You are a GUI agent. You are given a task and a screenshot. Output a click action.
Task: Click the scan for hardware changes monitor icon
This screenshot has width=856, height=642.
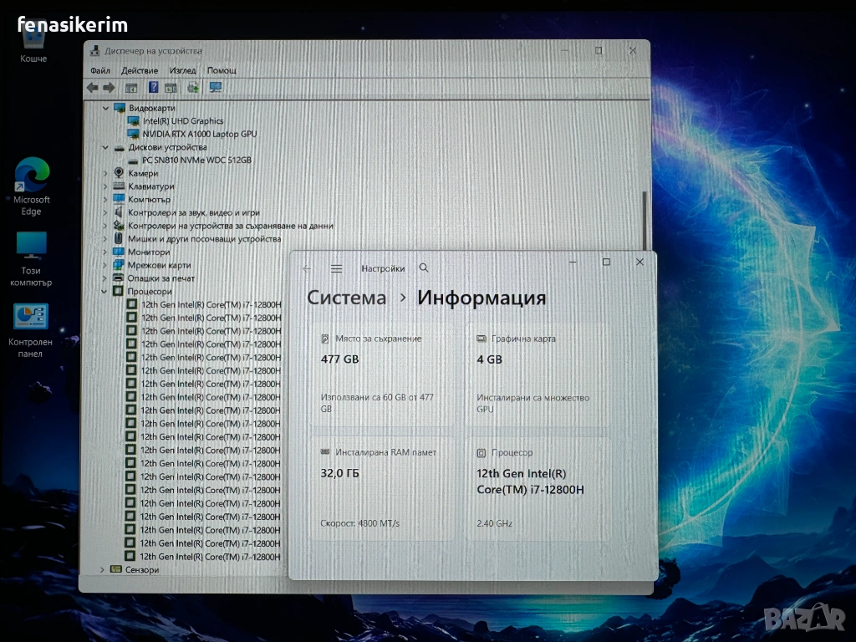click(215, 87)
